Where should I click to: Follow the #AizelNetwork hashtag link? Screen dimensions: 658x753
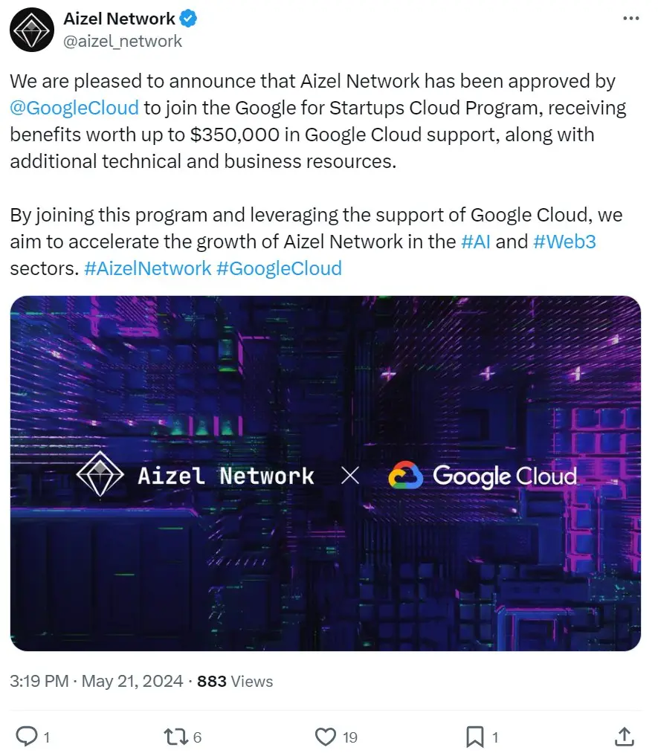coord(148,268)
